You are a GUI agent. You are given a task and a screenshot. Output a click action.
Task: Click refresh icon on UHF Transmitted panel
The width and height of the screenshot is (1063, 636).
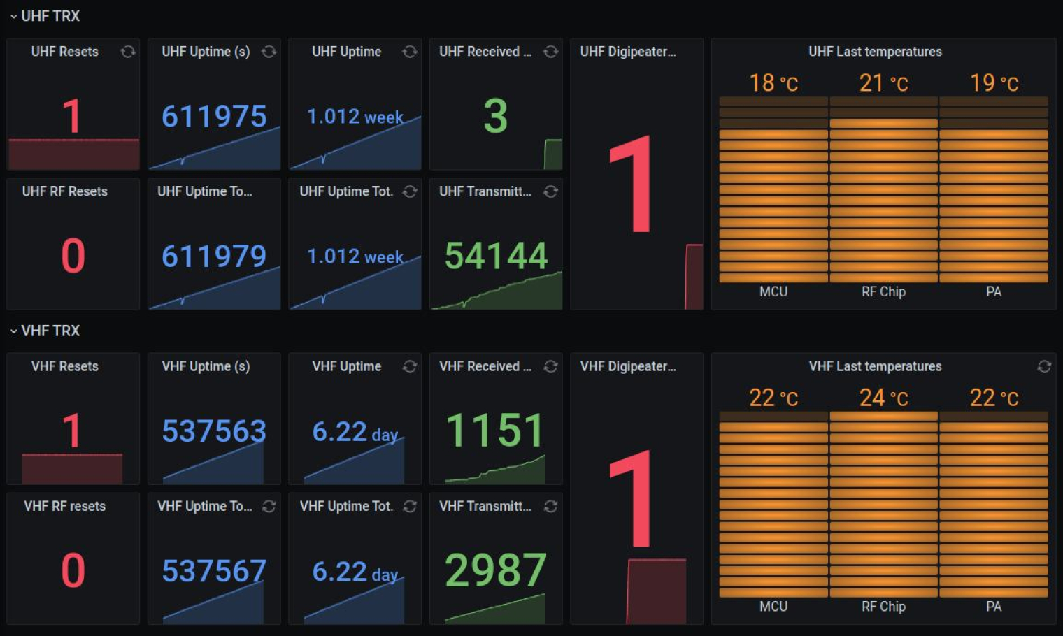click(x=550, y=191)
